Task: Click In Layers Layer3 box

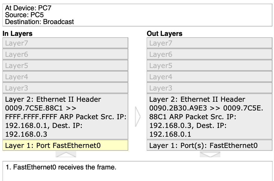Action: point(65,88)
